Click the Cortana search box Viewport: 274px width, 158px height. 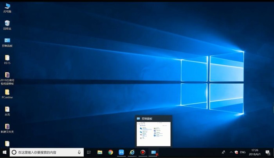click(47, 152)
